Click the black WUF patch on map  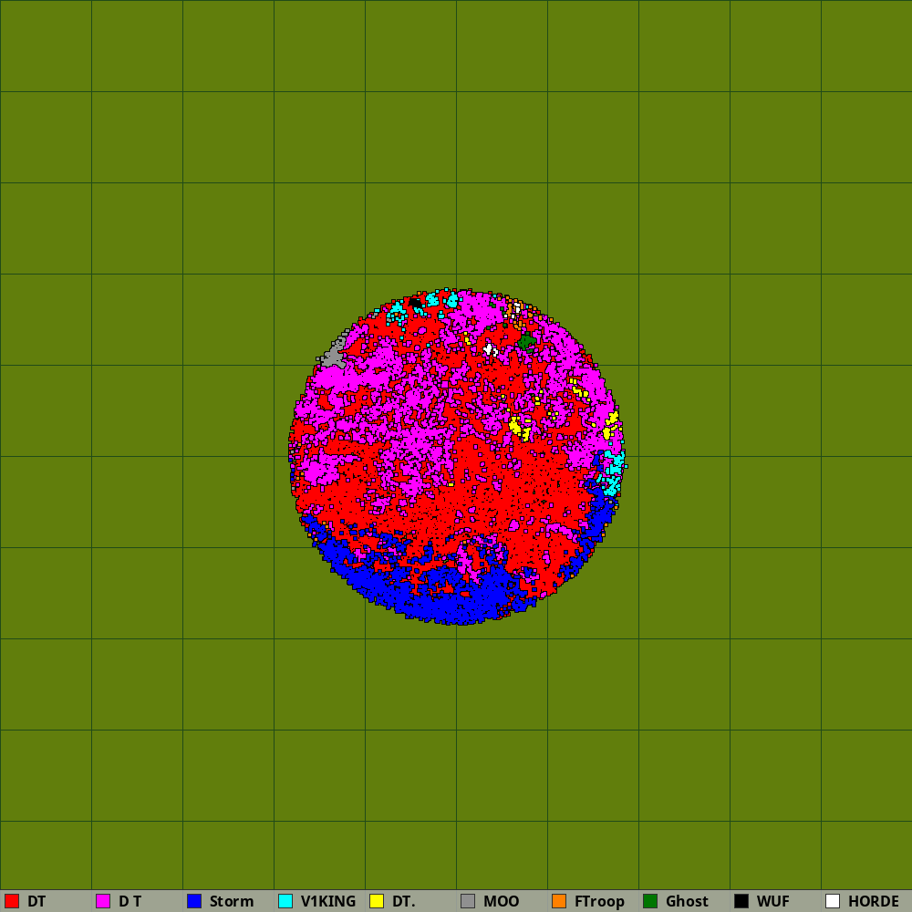(415, 303)
